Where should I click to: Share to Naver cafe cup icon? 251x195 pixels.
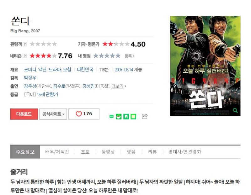coord(119,116)
